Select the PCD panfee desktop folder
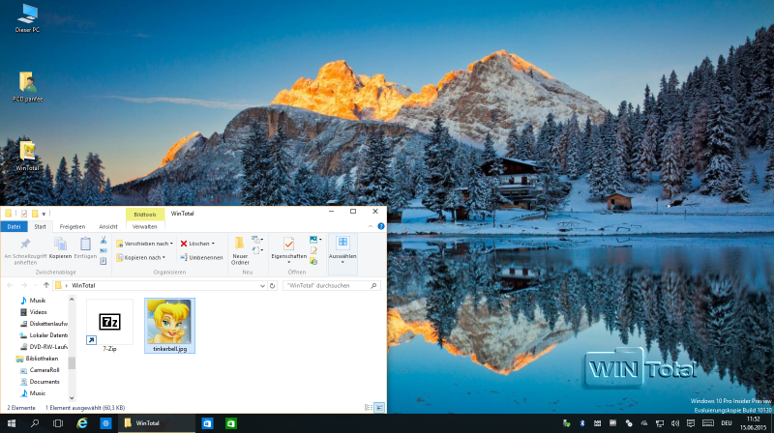This screenshot has width=774, height=433. click(27, 87)
